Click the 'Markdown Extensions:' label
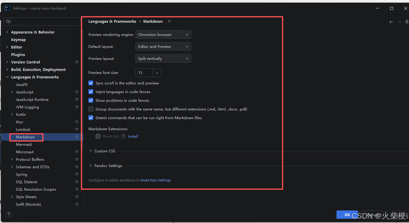This screenshot has height=223, width=409. [108, 129]
